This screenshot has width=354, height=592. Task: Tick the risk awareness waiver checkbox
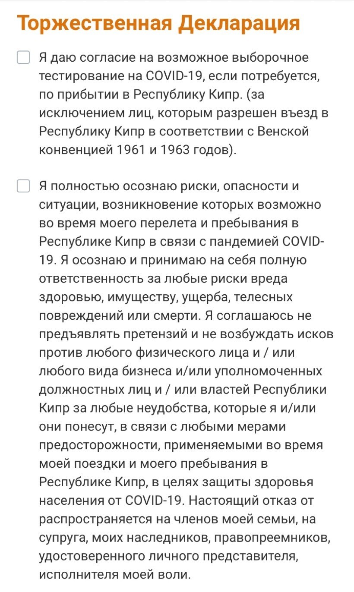[23, 186]
